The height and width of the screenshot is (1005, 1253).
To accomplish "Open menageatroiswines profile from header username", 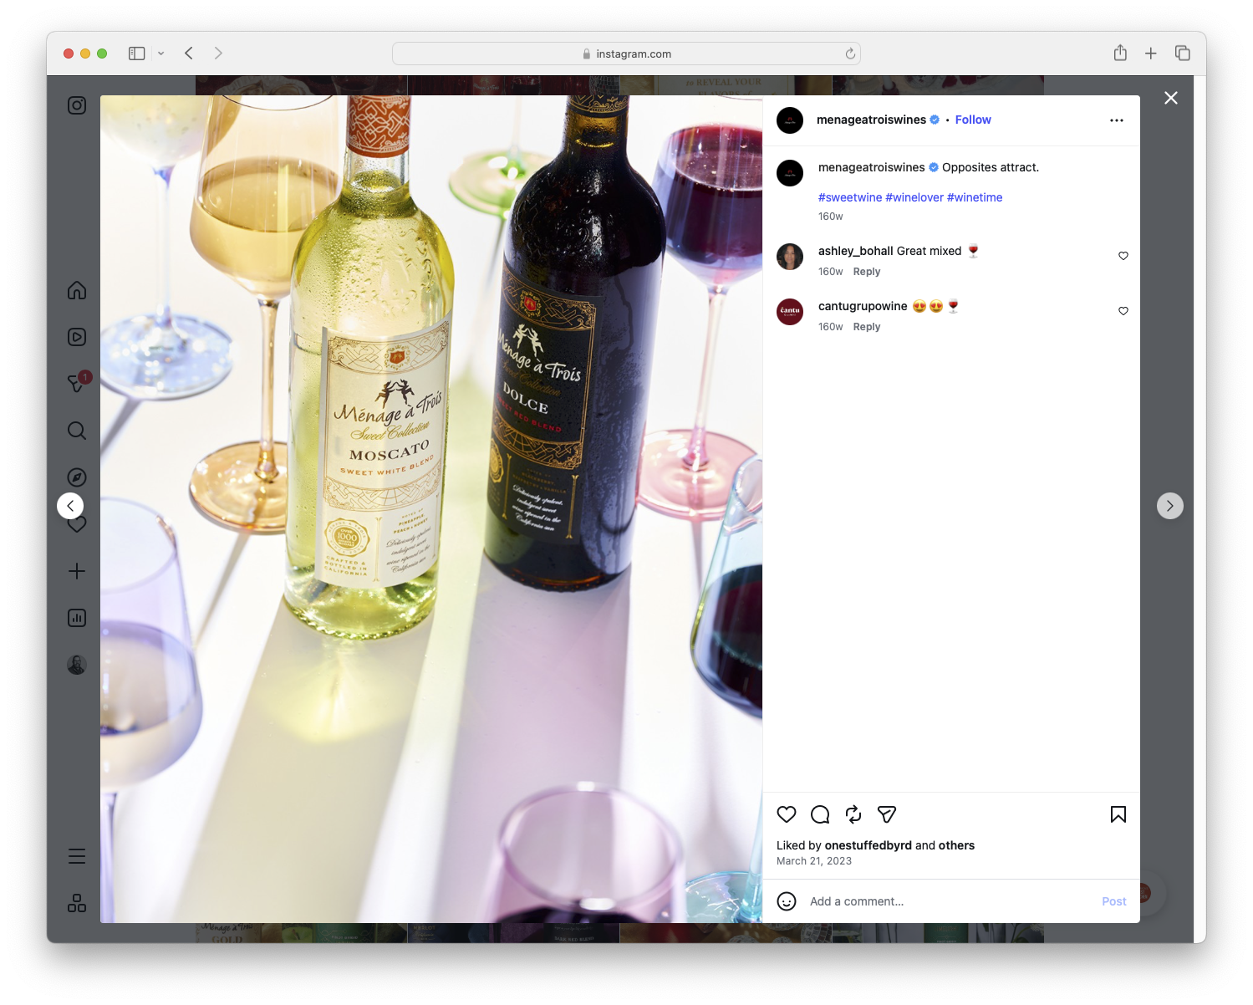I will point(871,120).
